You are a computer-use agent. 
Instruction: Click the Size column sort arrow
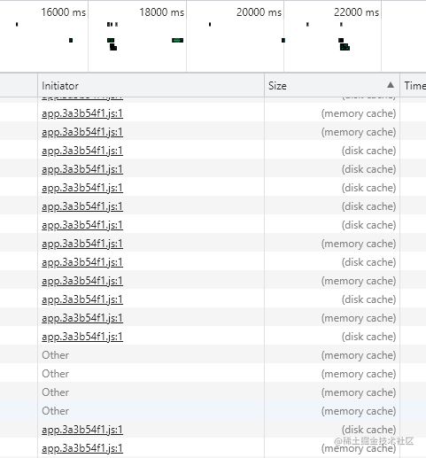coord(391,85)
